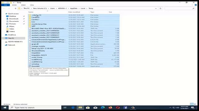Go to Local in the address path

[x=83, y=8]
